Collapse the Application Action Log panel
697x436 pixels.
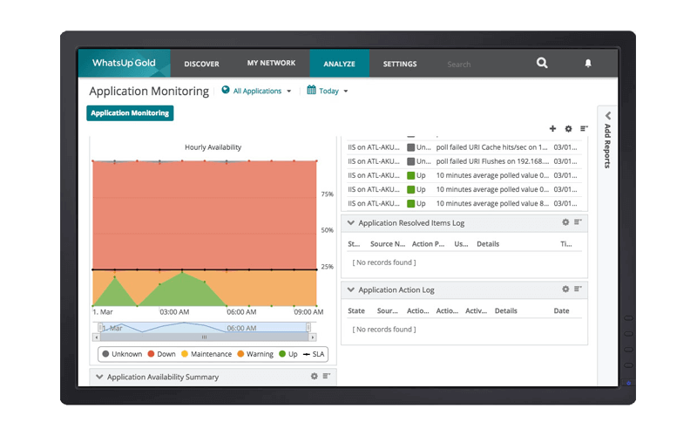[x=351, y=290]
